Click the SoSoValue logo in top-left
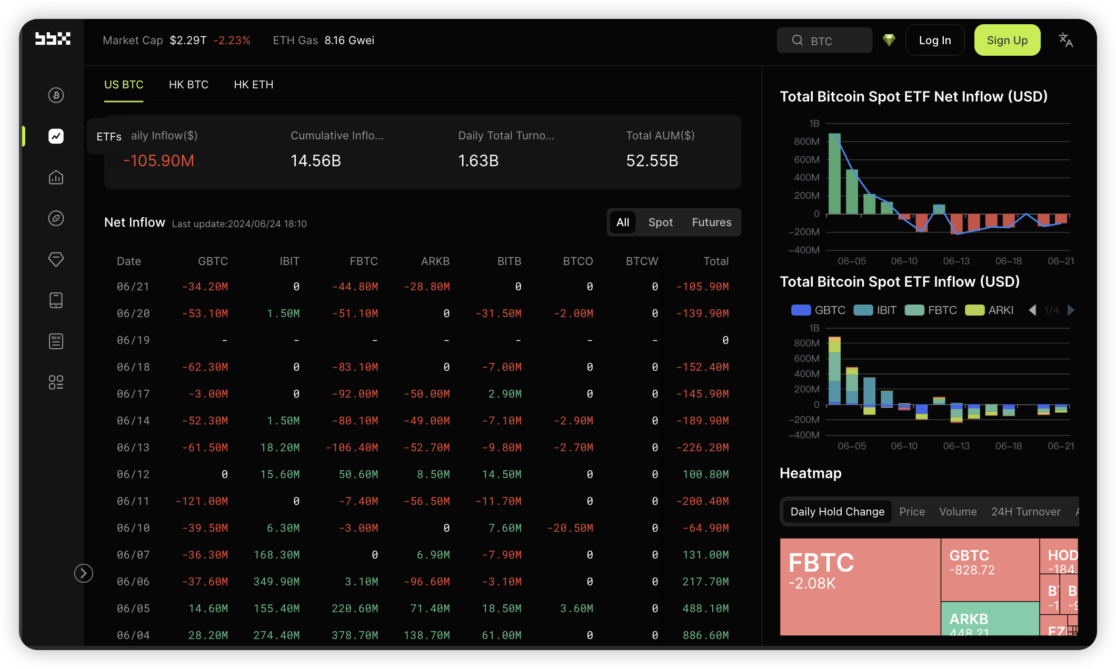Screen dimensions: 1116x669 click(x=53, y=39)
